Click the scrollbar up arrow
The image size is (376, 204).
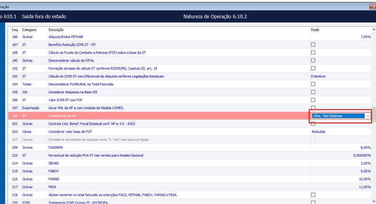pyautogui.click(x=374, y=30)
